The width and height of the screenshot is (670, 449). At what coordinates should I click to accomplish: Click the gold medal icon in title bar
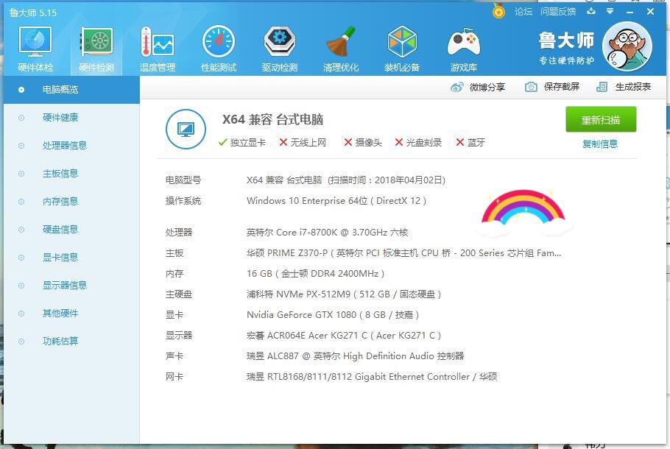498,11
